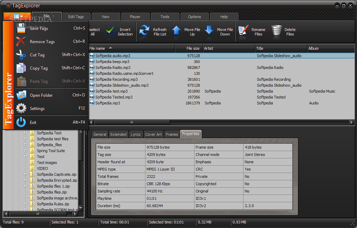Click the folder tree horizontal scroll right arrow
The height and width of the screenshot is (228, 357).
click(x=75, y=214)
